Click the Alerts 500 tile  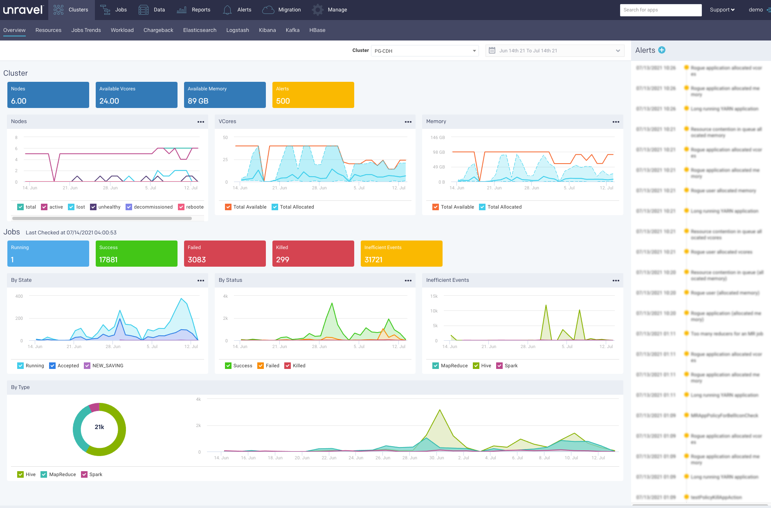[x=313, y=95]
